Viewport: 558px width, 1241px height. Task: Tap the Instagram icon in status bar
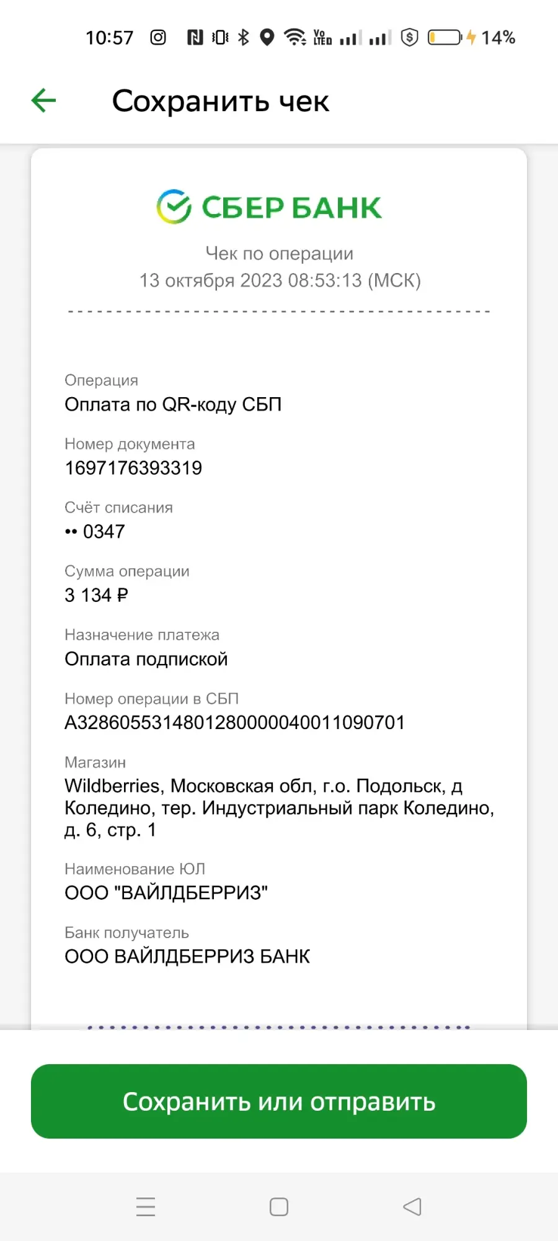click(x=158, y=38)
